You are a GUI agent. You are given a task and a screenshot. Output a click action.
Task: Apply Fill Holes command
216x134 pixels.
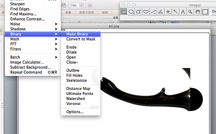tap(81, 76)
